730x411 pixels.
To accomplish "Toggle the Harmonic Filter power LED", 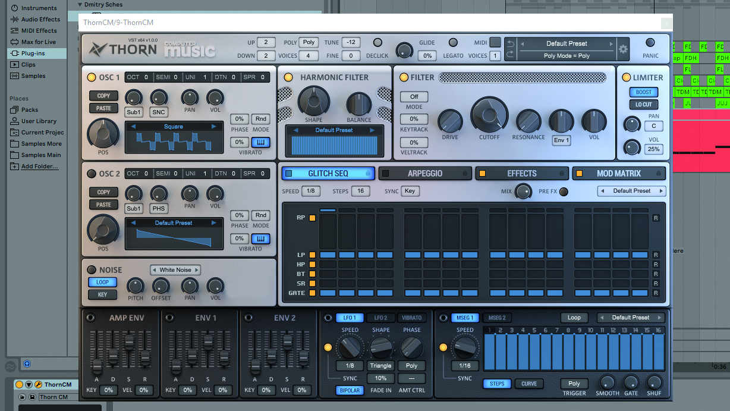I will 288,77.
